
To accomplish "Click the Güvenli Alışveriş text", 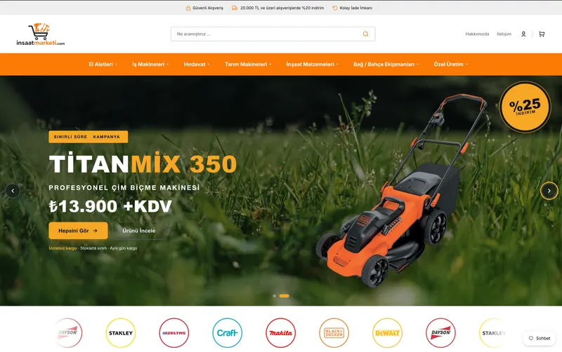I will pos(208,8).
